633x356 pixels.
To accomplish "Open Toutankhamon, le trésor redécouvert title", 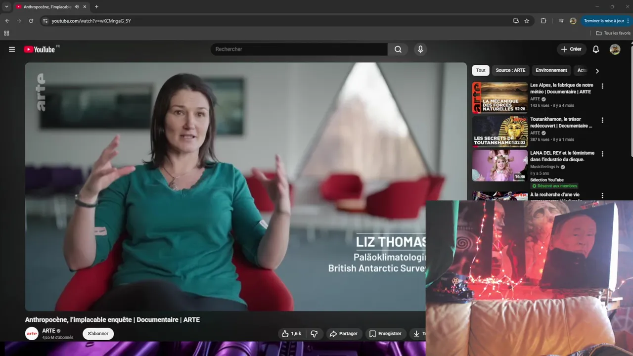I will 561,123.
